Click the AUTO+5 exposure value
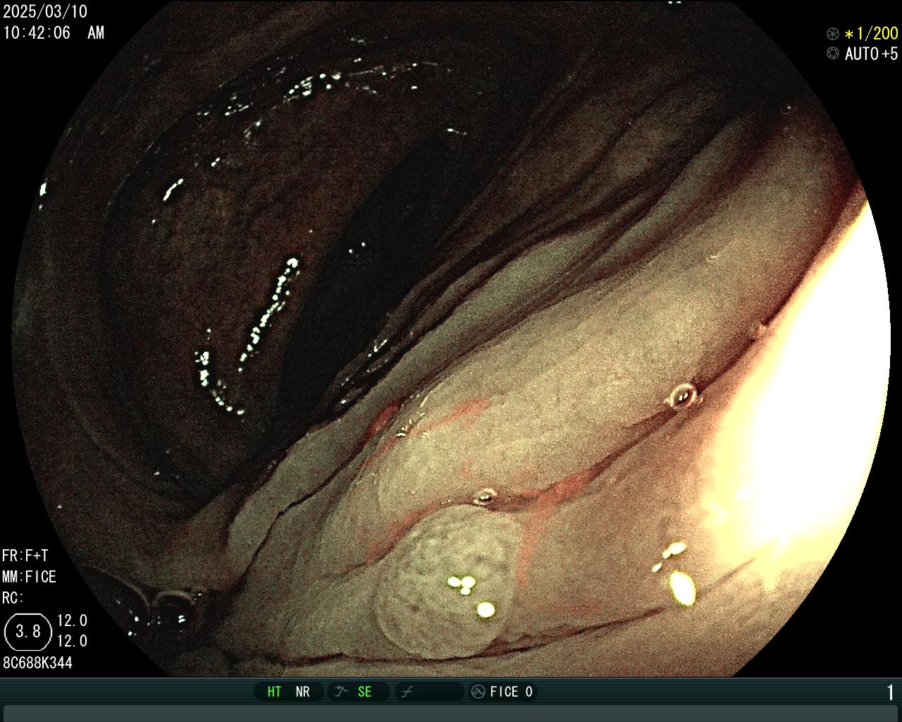 pyautogui.click(x=871, y=54)
